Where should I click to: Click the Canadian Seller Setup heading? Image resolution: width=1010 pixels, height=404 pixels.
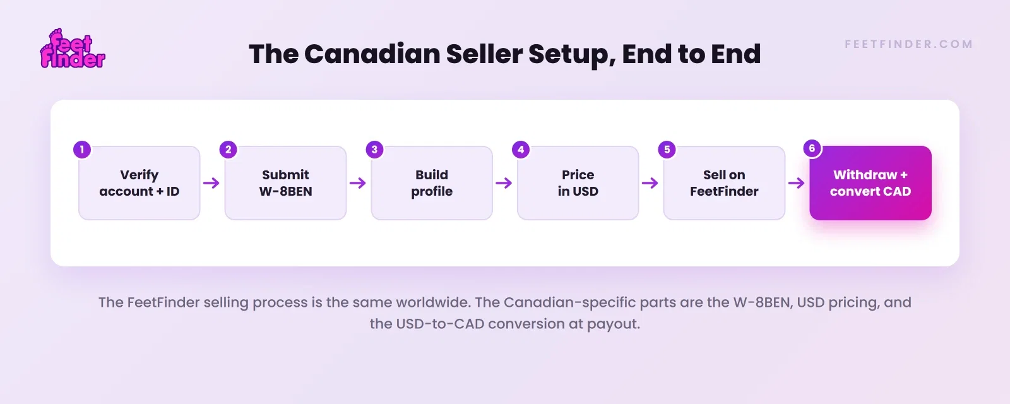click(505, 54)
